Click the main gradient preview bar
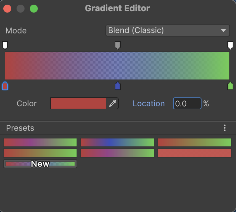This screenshot has height=212, width=236. click(117, 66)
